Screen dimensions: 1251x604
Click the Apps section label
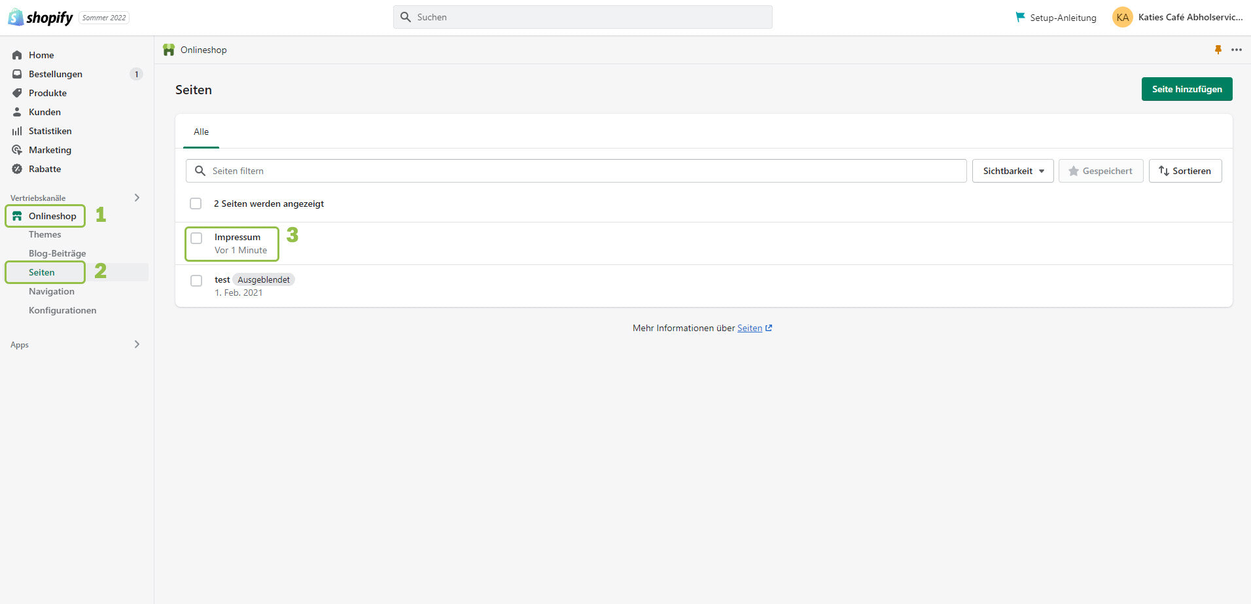[20, 345]
